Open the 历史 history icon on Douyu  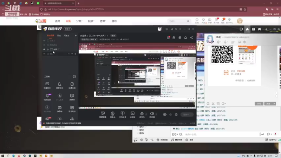[x=197, y=21]
